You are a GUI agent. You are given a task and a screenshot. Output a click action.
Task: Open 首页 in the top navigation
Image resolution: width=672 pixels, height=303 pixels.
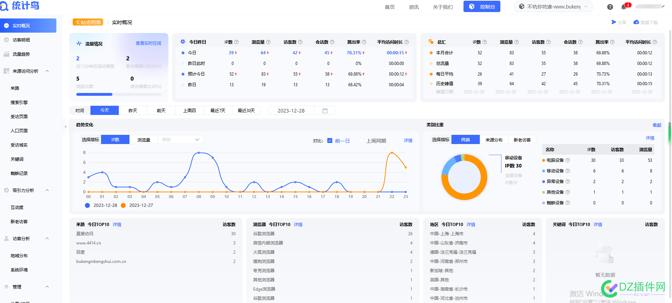tap(390, 7)
